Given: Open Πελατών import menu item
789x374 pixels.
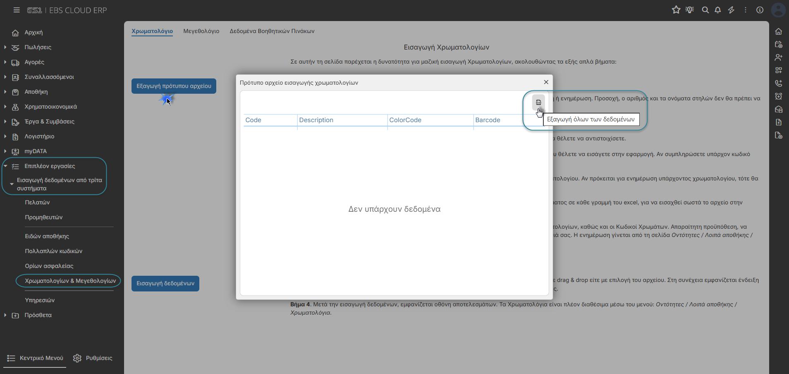Looking at the screenshot, I should [37, 203].
